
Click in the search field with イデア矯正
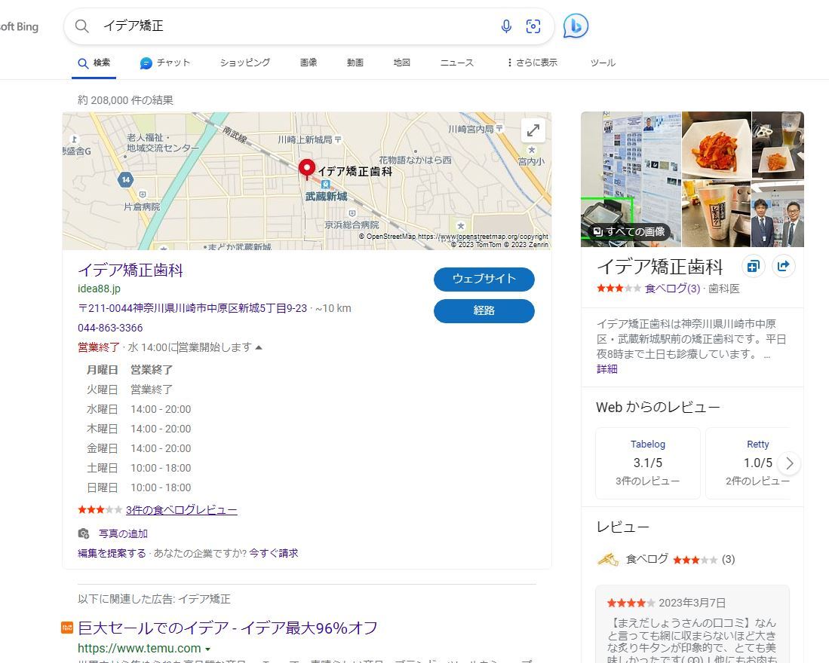pyautogui.click(x=296, y=26)
